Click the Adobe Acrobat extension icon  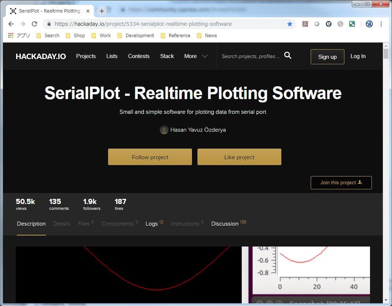[305, 24]
